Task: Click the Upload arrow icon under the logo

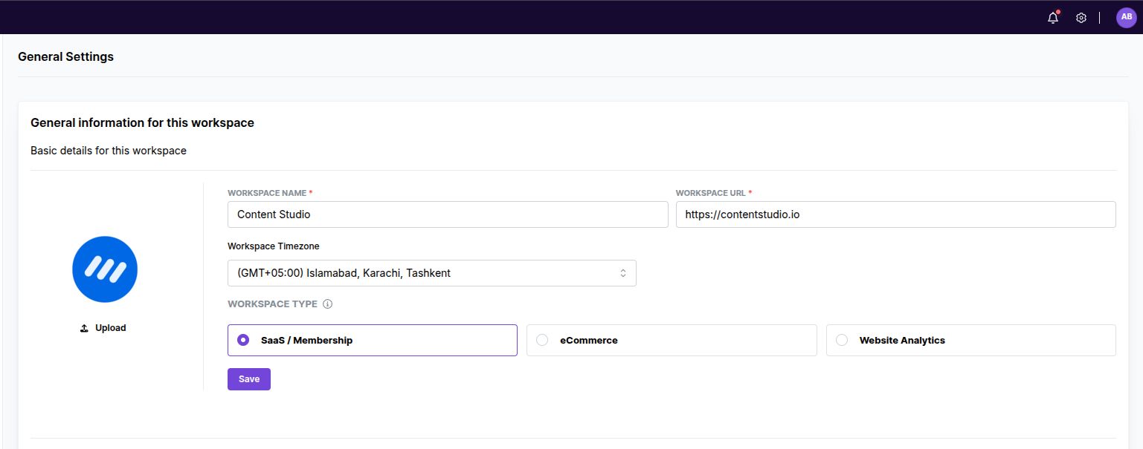Action: [x=84, y=327]
